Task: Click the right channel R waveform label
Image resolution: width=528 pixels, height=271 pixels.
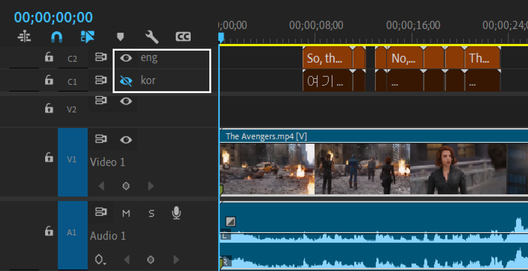Action: (x=225, y=263)
